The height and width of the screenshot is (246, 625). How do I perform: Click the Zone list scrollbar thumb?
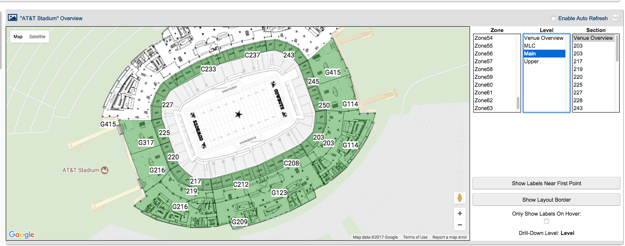(518, 103)
